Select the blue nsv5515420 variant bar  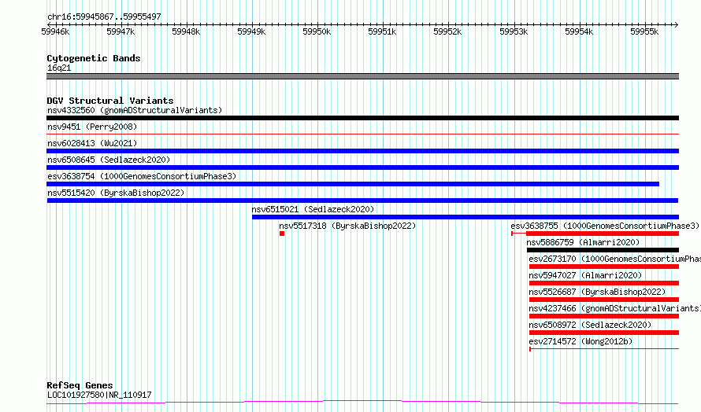click(x=362, y=200)
